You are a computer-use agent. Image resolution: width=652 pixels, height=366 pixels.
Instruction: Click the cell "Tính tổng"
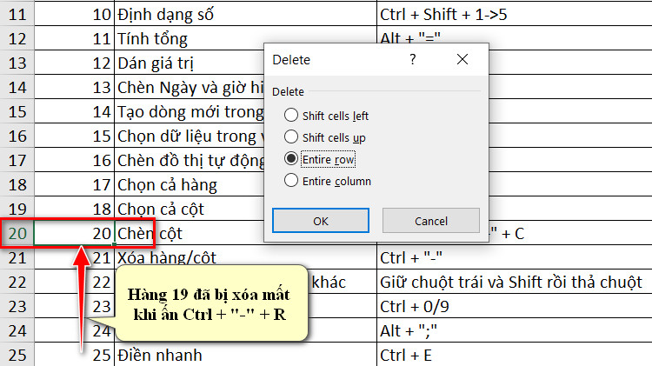(190, 38)
